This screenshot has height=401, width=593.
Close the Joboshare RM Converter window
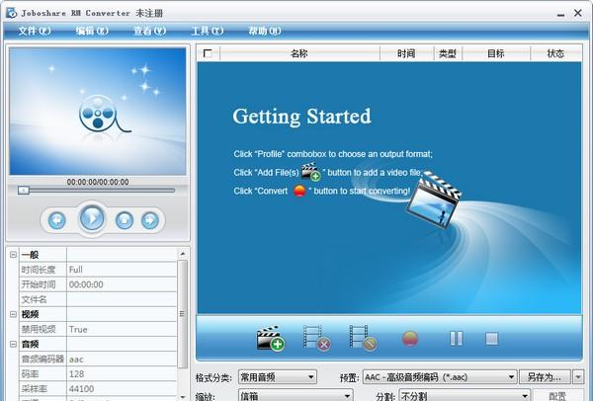point(578,13)
